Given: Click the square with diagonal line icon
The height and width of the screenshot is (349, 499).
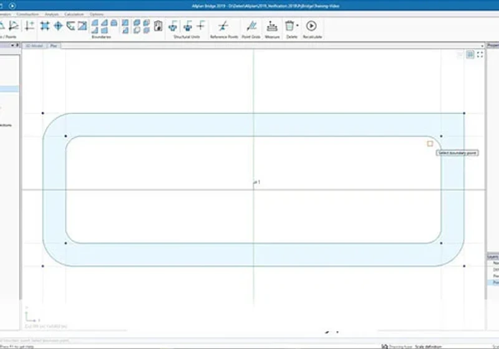Looking at the screenshot, I should (82, 26).
